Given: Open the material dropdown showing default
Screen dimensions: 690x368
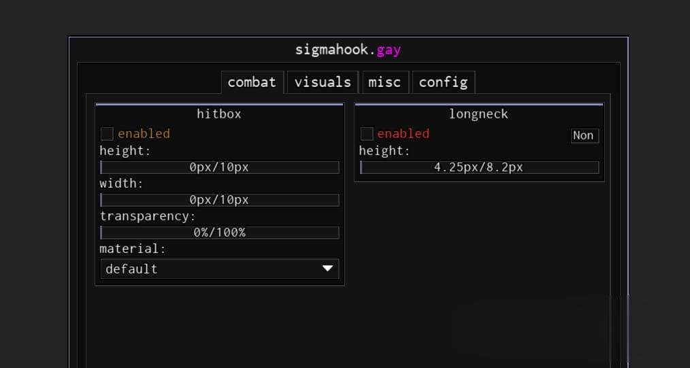Looking at the screenshot, I should coord(211,269).
